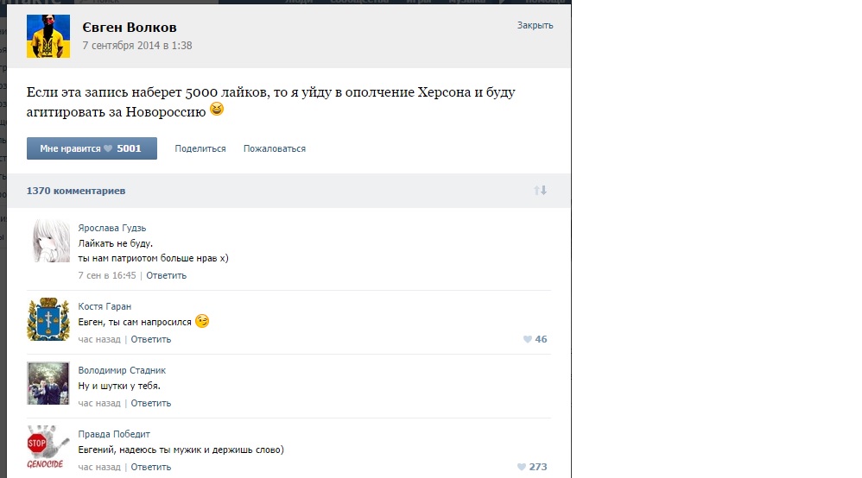The width and height of the screenshot is (862, 478).
Task: Open Євген Волков's profile avatar
Action: [x=48, y=36]
